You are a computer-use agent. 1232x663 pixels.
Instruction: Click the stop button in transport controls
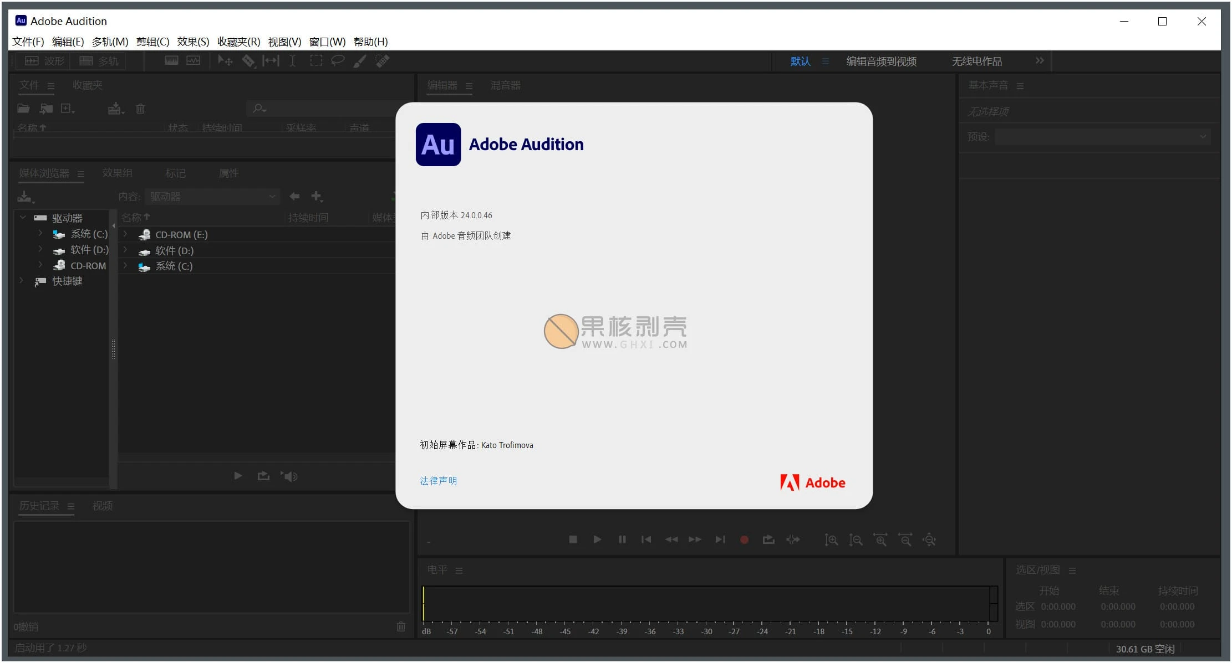click(x=572, y=541)
